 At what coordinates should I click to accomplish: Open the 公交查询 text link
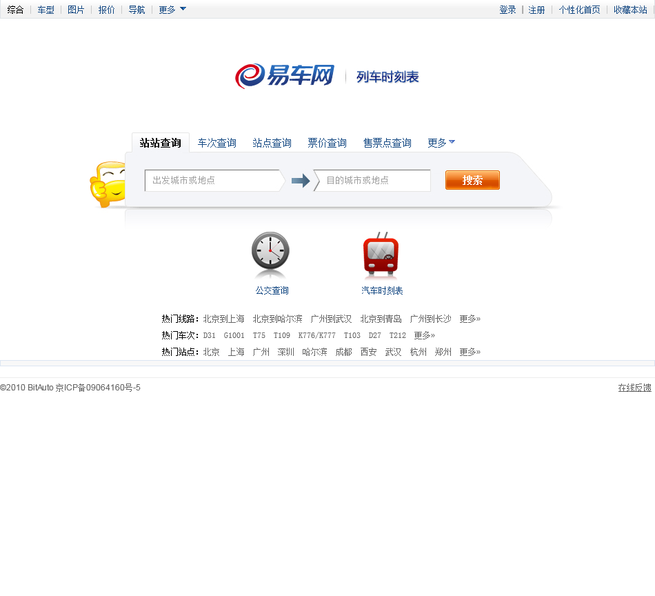pos(272,290)
